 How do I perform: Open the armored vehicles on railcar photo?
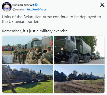pyautogui.click(x=28, y=79)
